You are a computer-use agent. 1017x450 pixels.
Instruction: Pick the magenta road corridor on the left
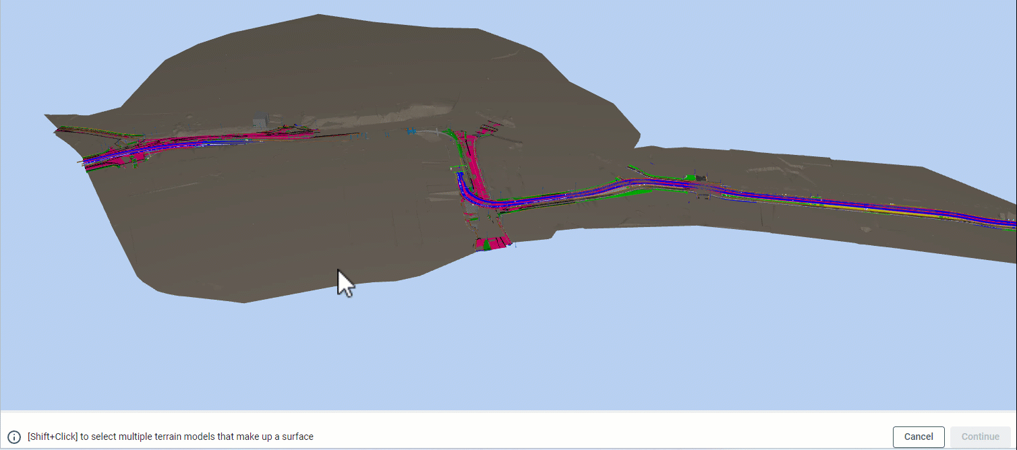(x=202, y=143)
